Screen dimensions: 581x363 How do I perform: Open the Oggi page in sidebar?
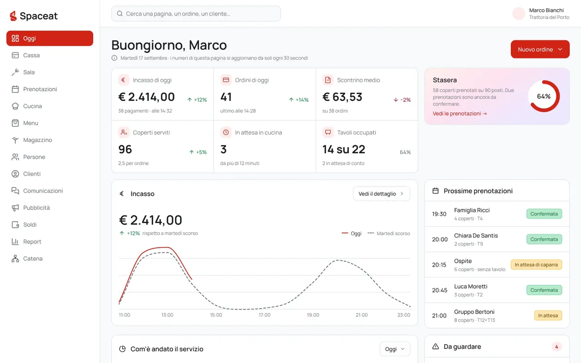(x=50, y=38)
